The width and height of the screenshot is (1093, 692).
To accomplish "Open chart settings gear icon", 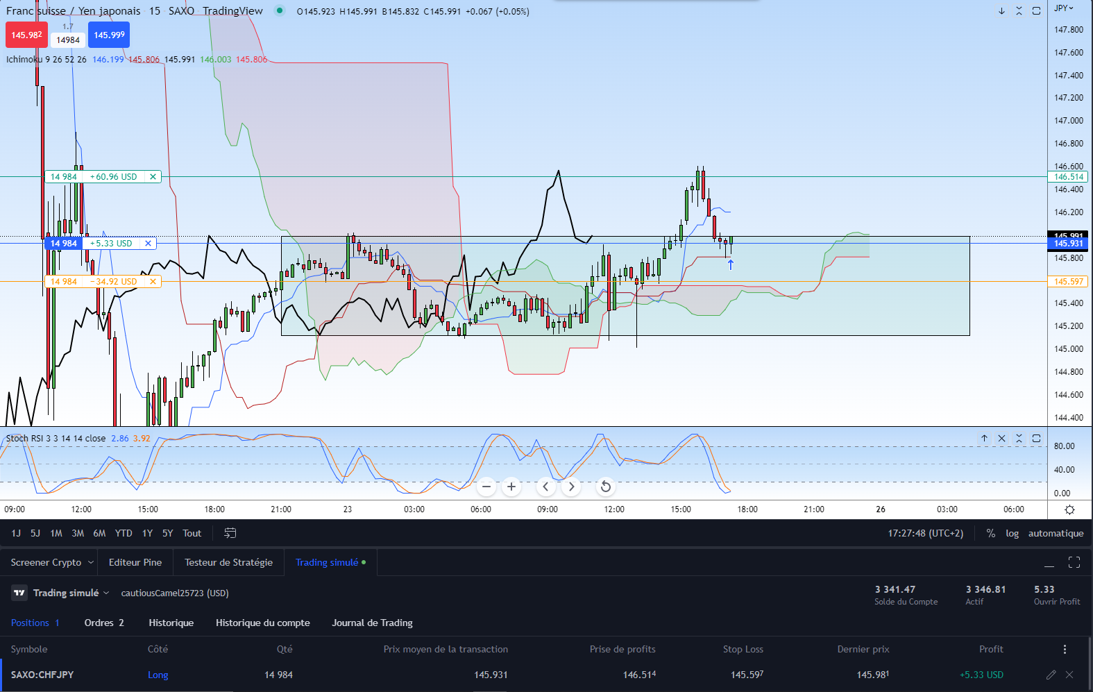I will (x=1069, y=509).
